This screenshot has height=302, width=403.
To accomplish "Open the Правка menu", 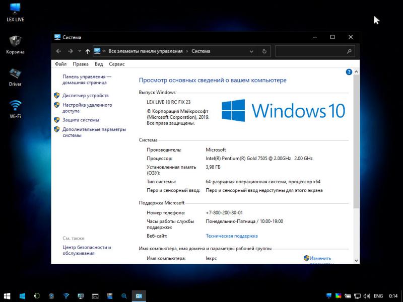I will point(81,64).
